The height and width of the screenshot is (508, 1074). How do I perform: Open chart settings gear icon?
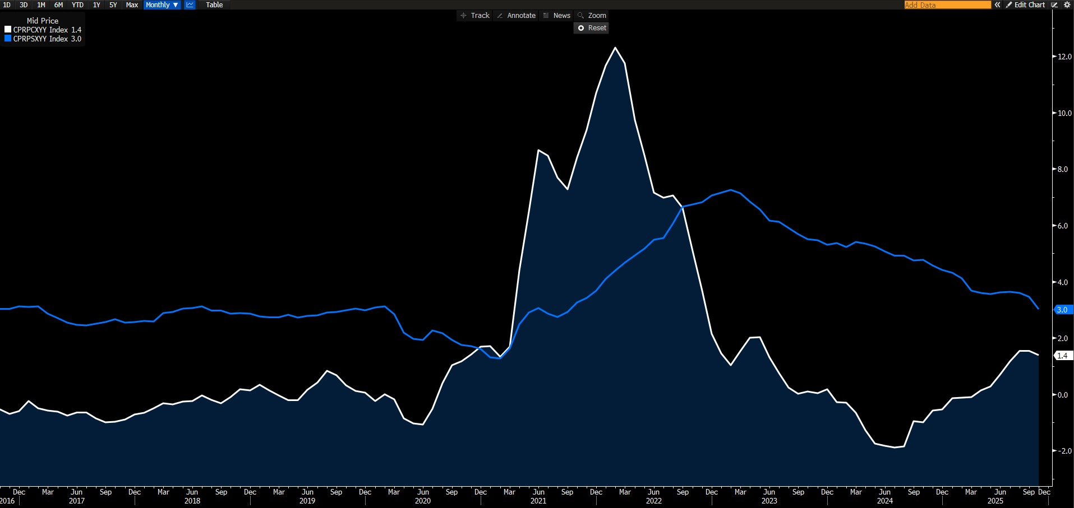[x=1067, y=4]
